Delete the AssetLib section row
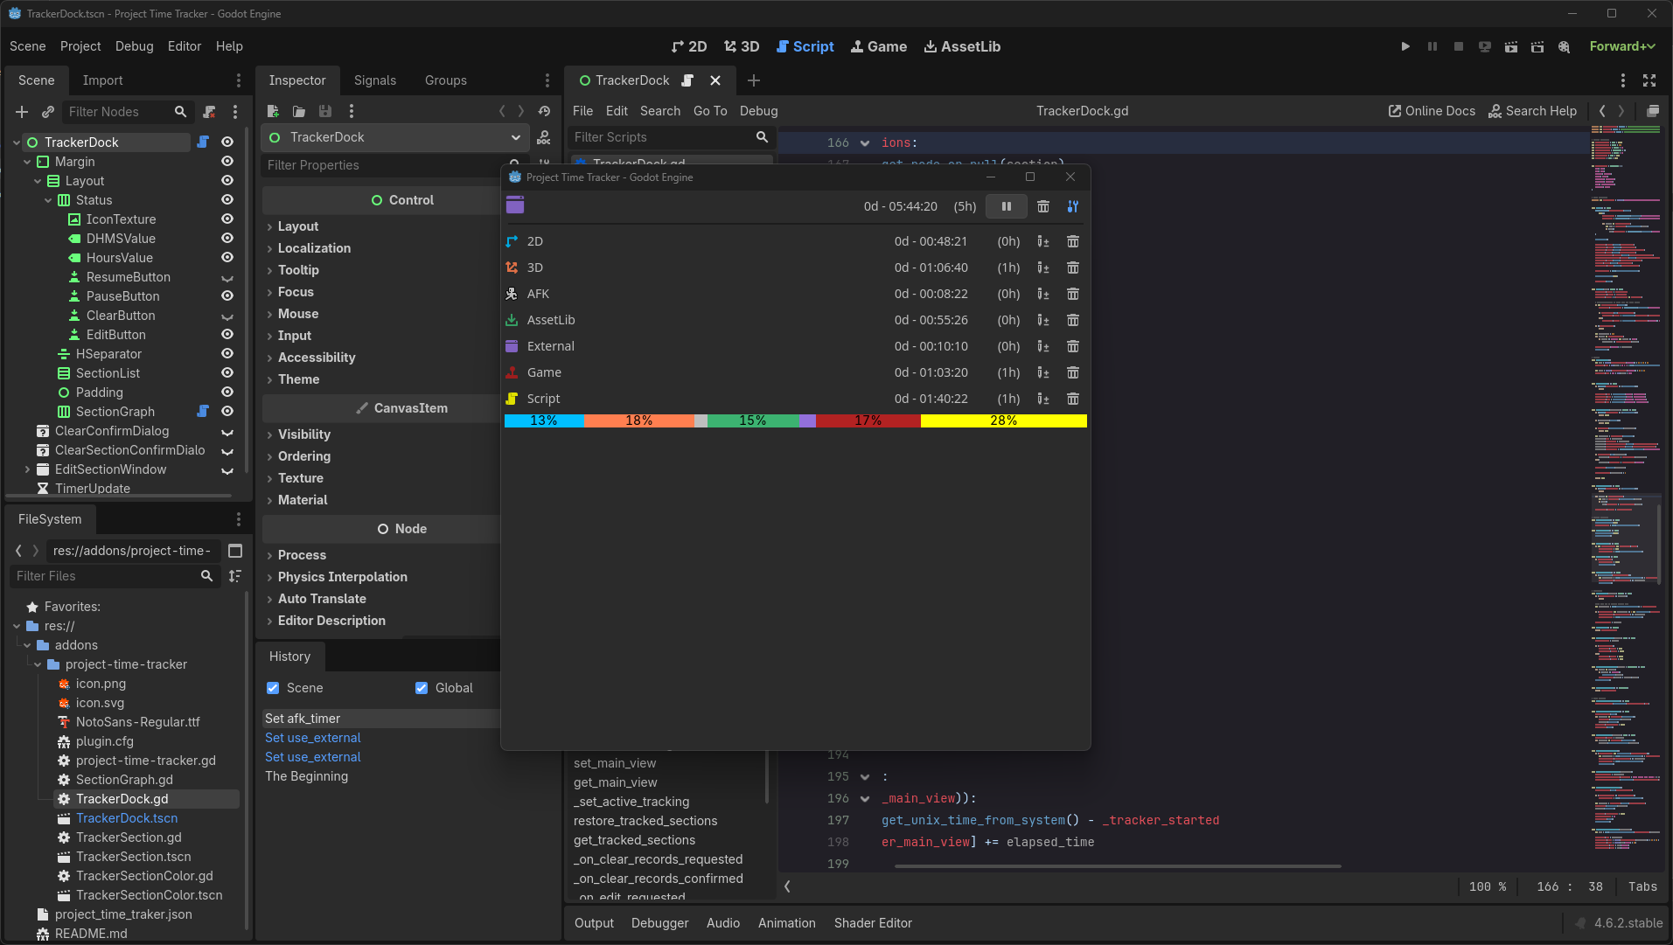This screenshot has height=945, width=1673. click(1073, 320)
